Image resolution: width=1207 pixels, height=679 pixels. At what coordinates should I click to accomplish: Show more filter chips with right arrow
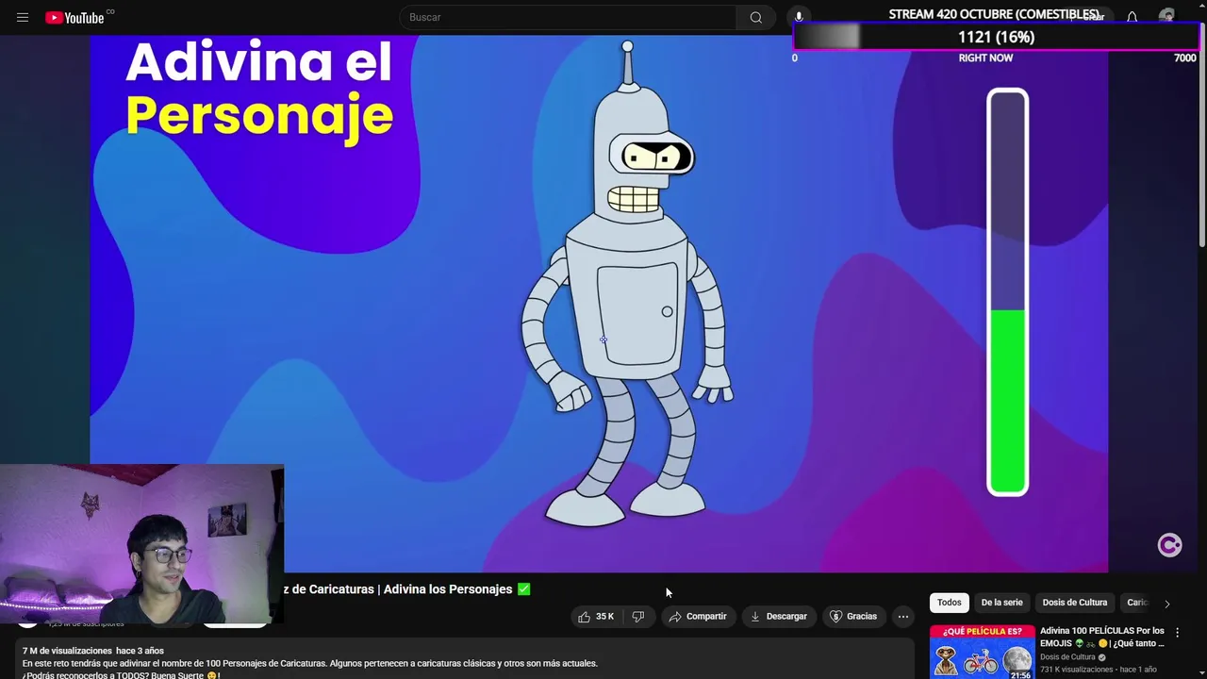click(1166, 604)
